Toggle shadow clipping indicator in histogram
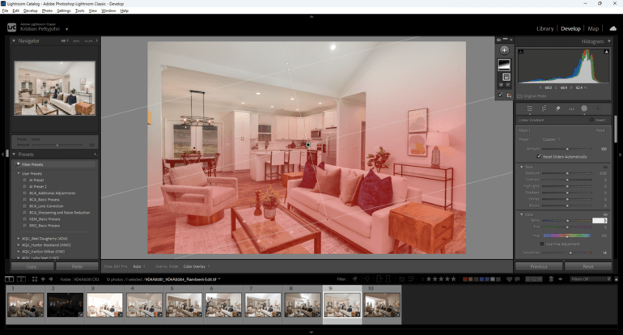Image resolution: width=623 pixels, height=335 pixels. click(521, 52)
